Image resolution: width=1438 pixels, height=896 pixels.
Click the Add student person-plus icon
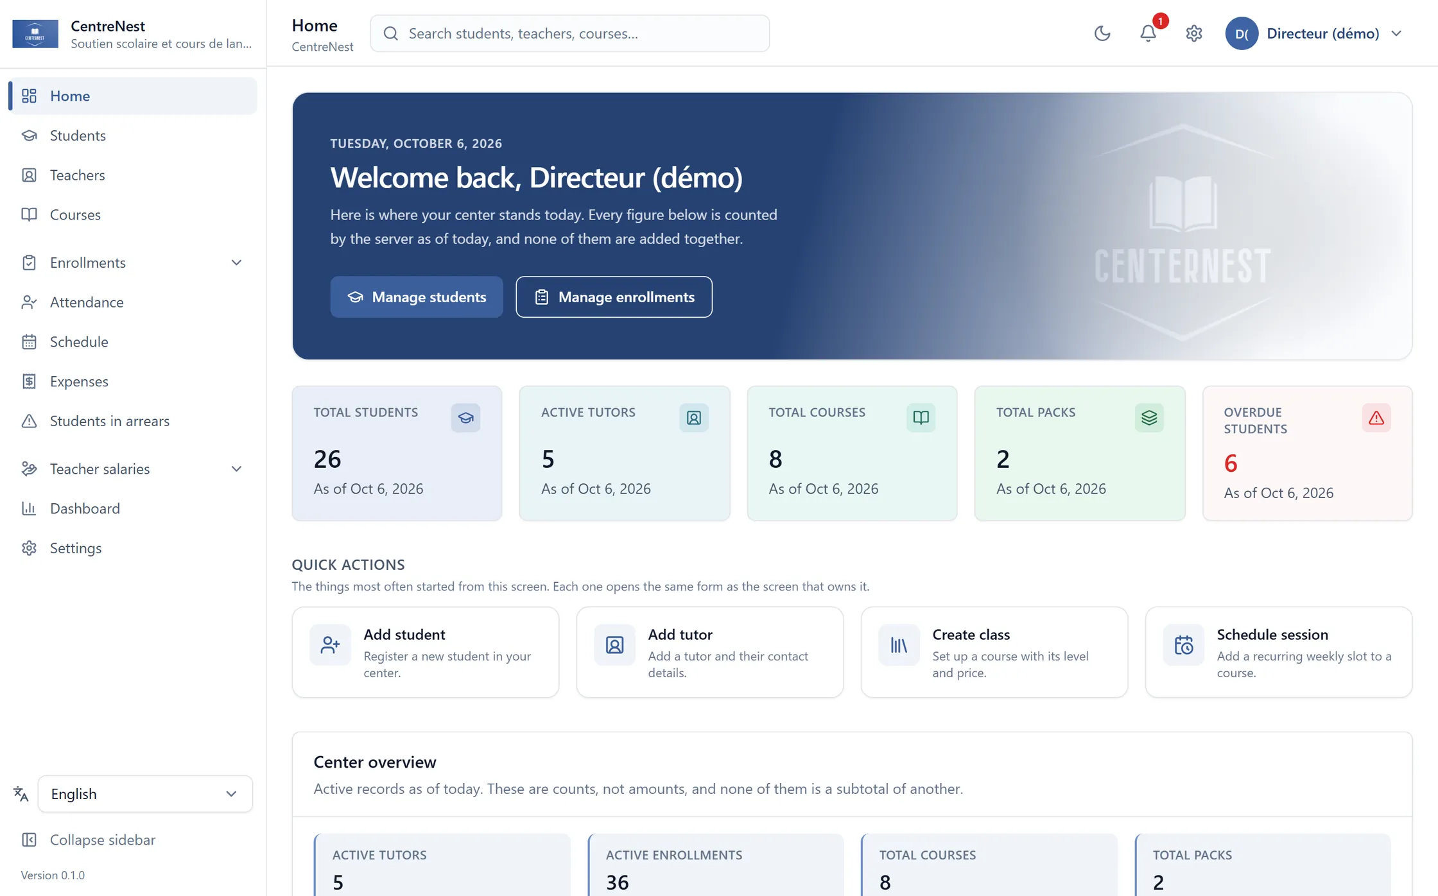(330, 645)
